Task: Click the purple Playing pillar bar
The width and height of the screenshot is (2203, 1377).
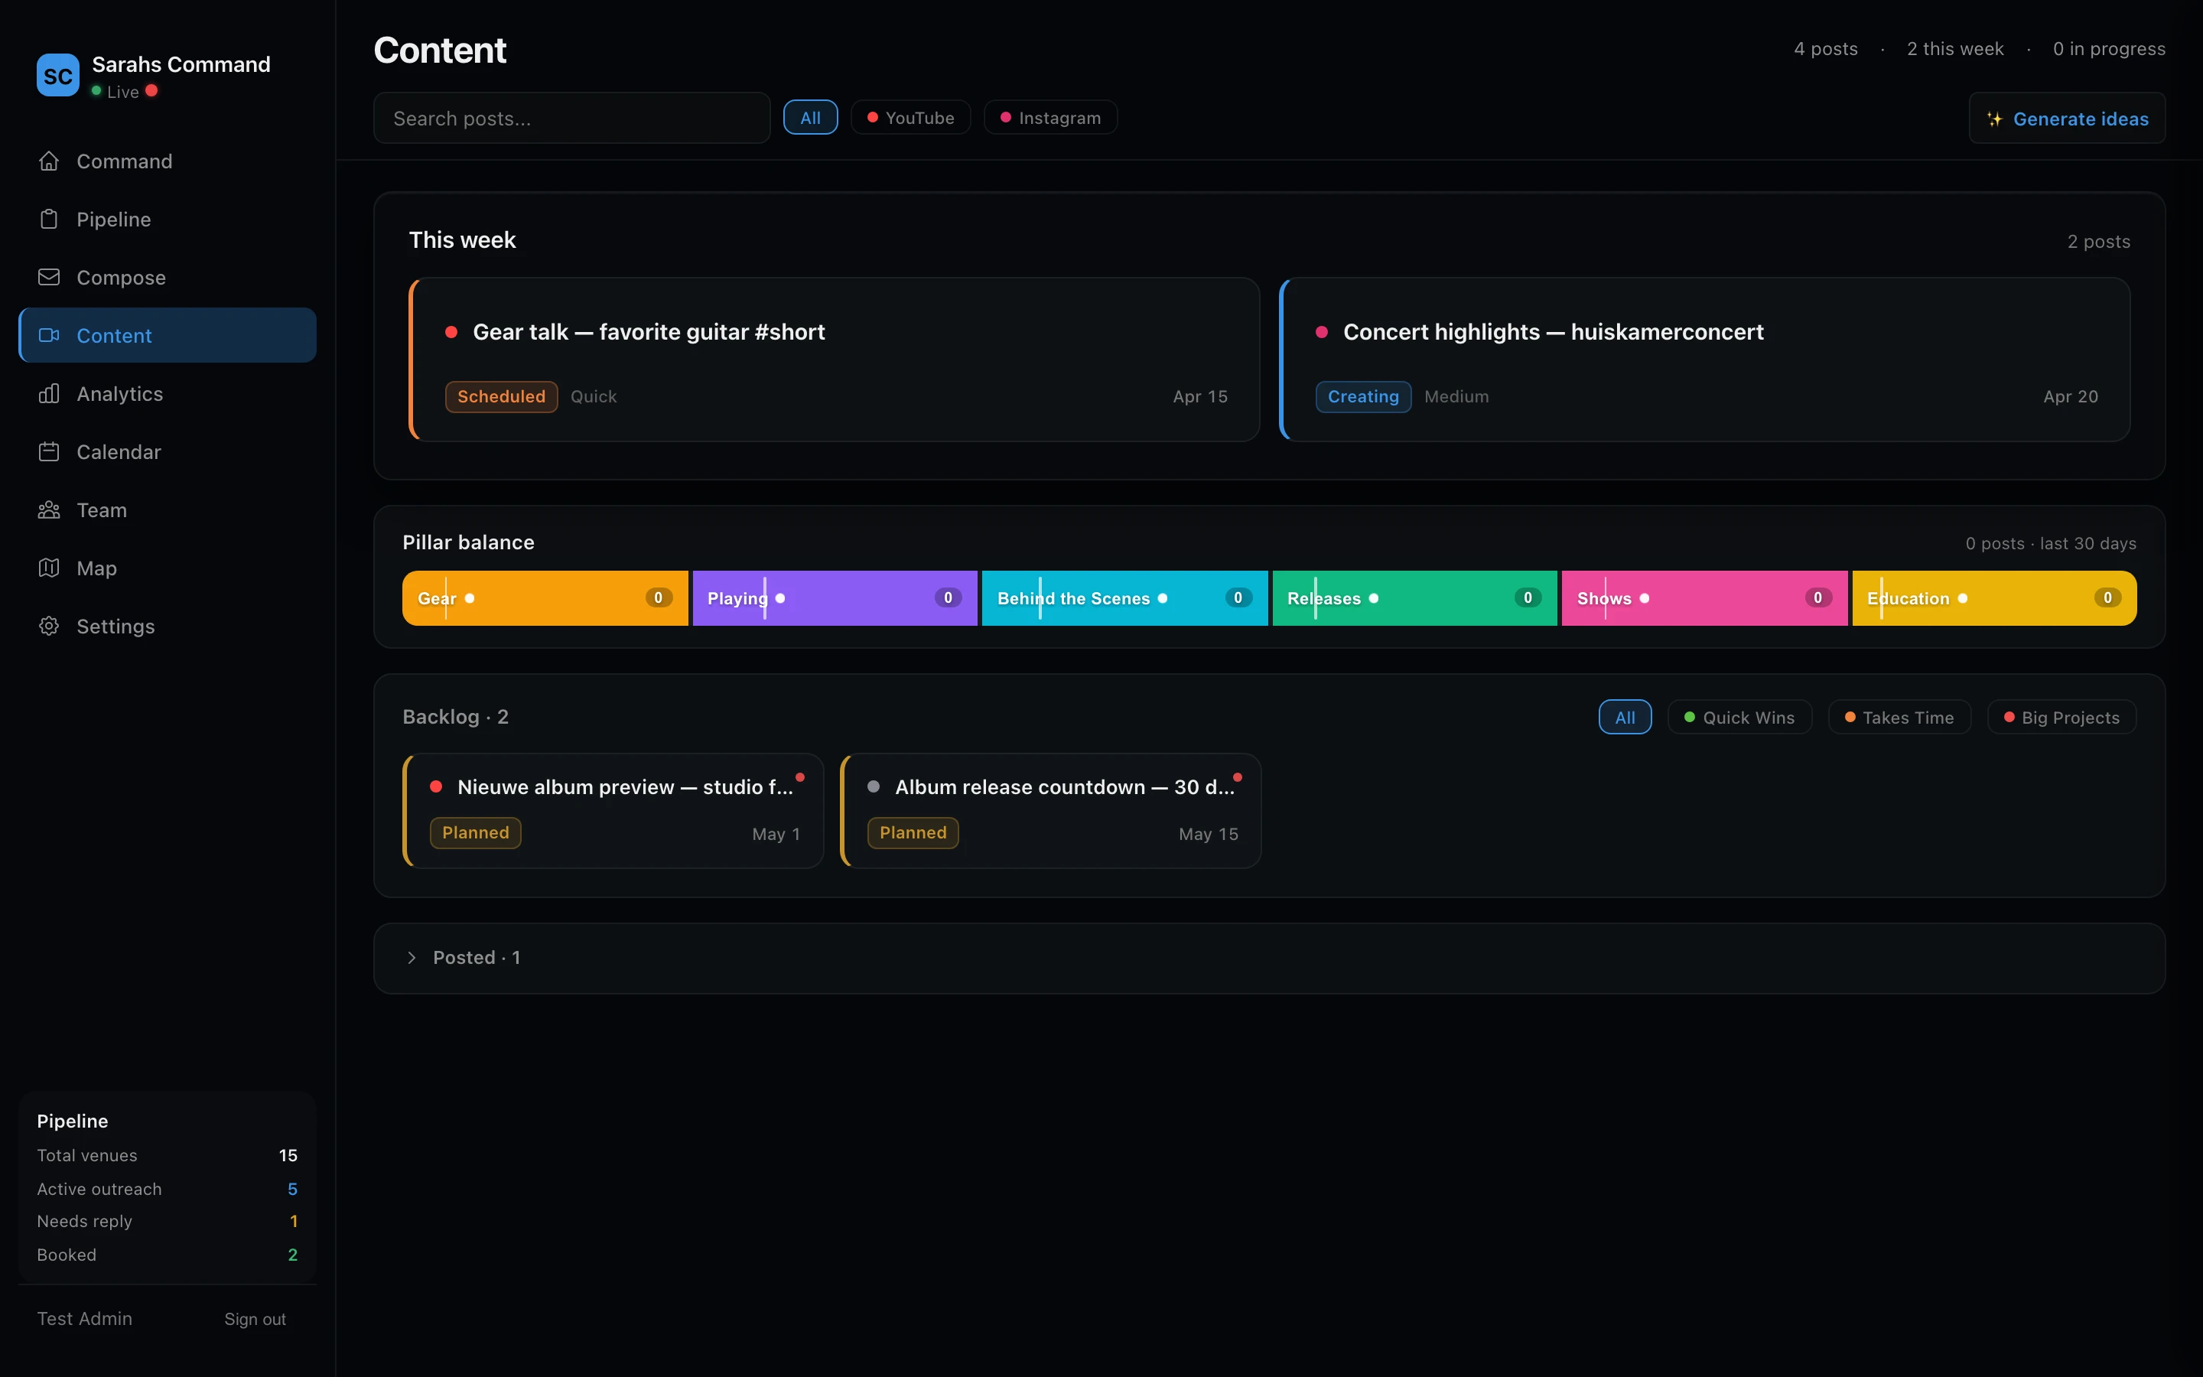Action: (x=834, y=598)
